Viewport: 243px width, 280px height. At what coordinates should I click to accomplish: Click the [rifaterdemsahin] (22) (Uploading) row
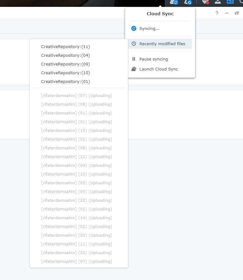(x=79, y=200)
